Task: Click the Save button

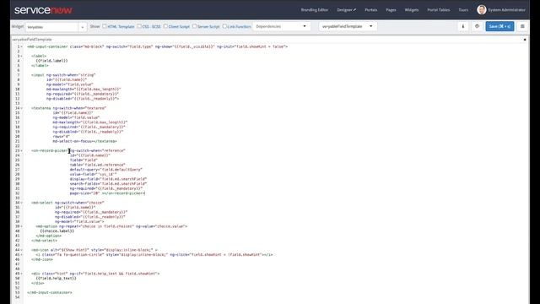Action: [499, 26]
